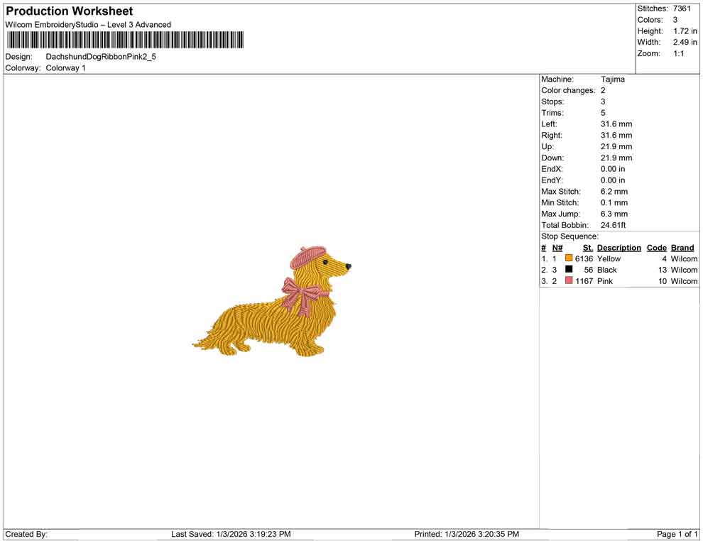Click the Code column header
This screenshot has height=541, width=703.
pyautogui.click(x=656, y=248)
